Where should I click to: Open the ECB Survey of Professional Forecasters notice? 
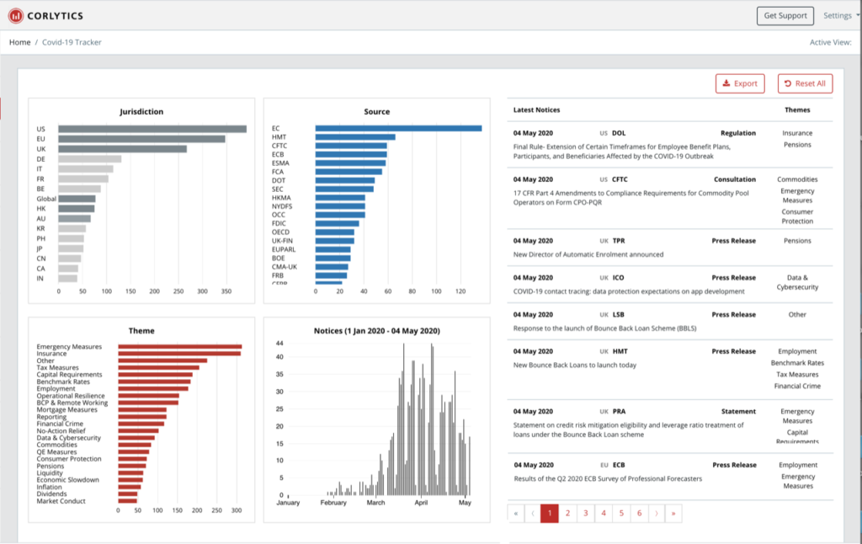pyautogui.click(x=608, y=479)
